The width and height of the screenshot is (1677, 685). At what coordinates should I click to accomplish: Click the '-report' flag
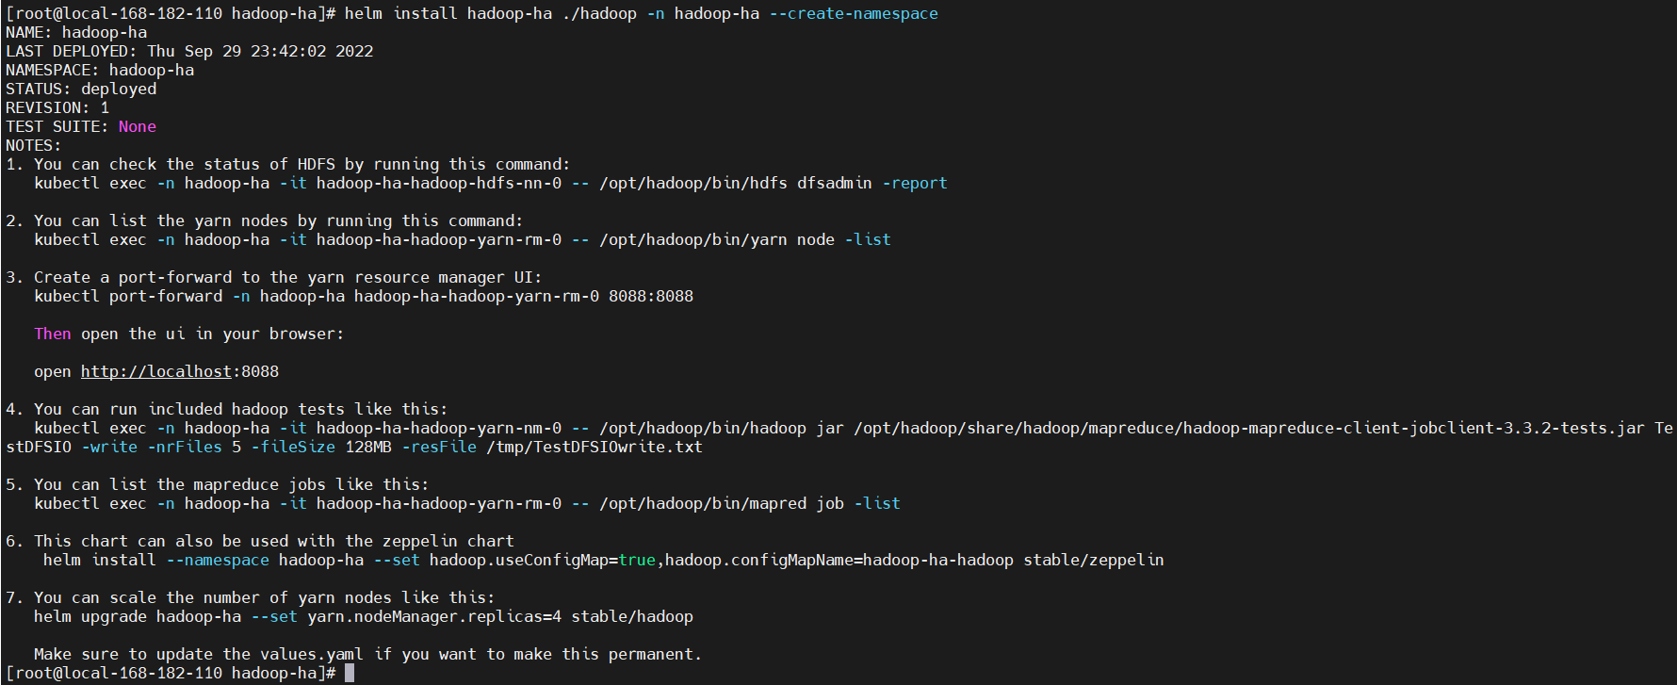click(915, 183)
